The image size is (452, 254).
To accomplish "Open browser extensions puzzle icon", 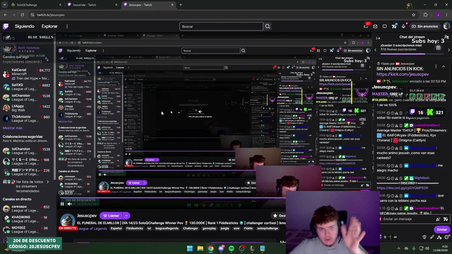I will (x=426, y=15).
